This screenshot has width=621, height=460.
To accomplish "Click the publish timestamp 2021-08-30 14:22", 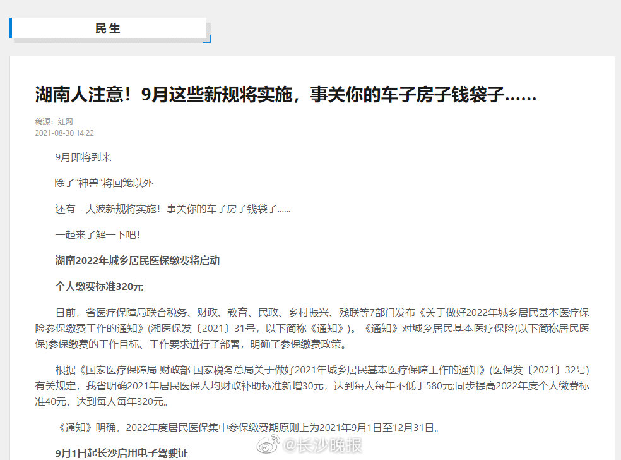I will pos(64,133).
